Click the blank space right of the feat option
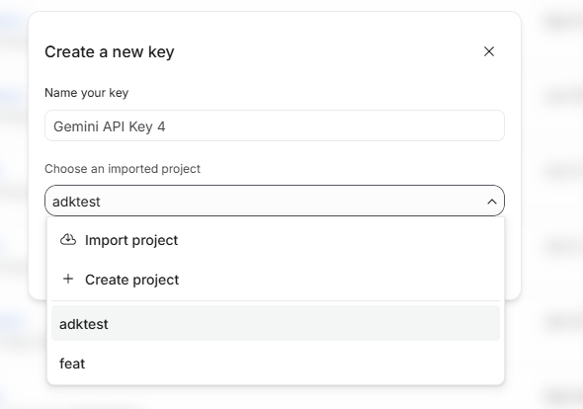 click(290, 364)
